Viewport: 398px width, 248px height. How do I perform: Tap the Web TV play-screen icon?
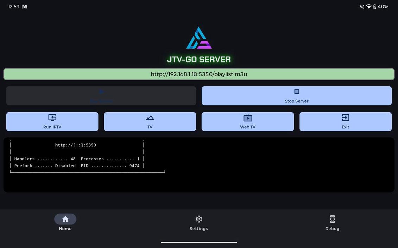pos(248,118)
